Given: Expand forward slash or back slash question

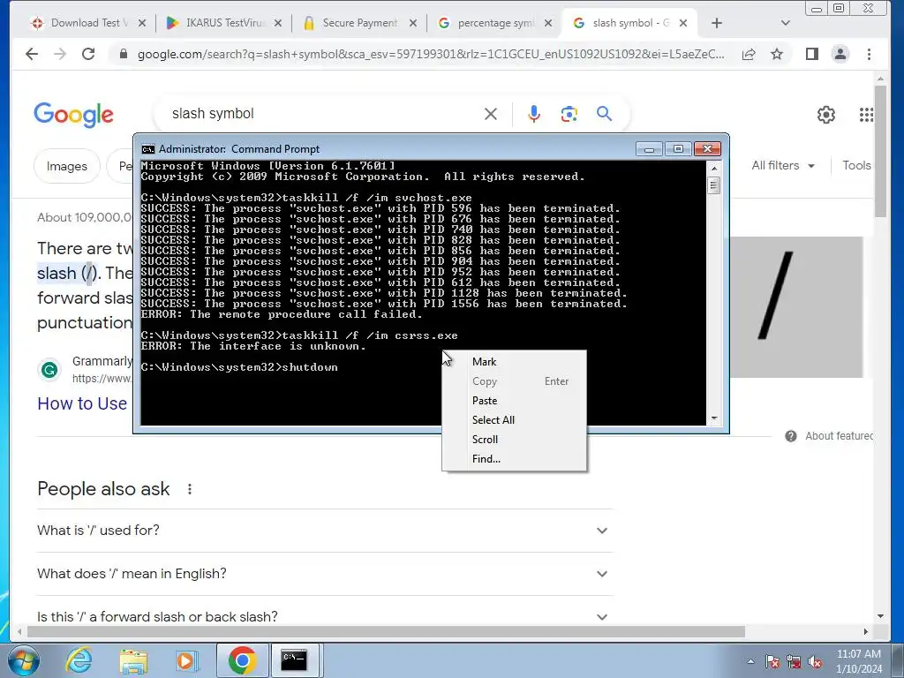Looking at the screenshot, I should click(324, 617).
